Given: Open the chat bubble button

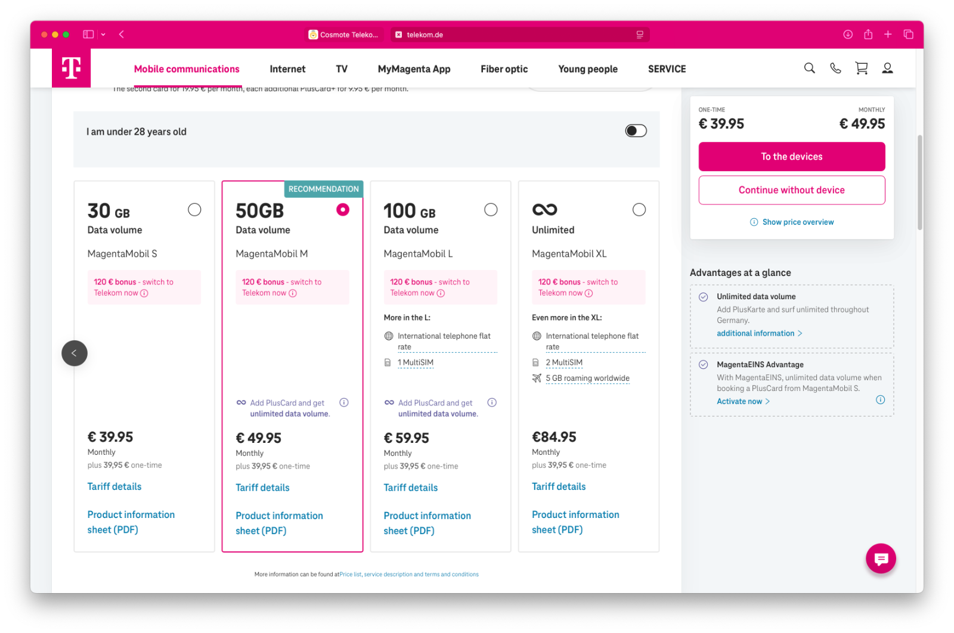Looking at the screenshot, I should click(881, 558).
